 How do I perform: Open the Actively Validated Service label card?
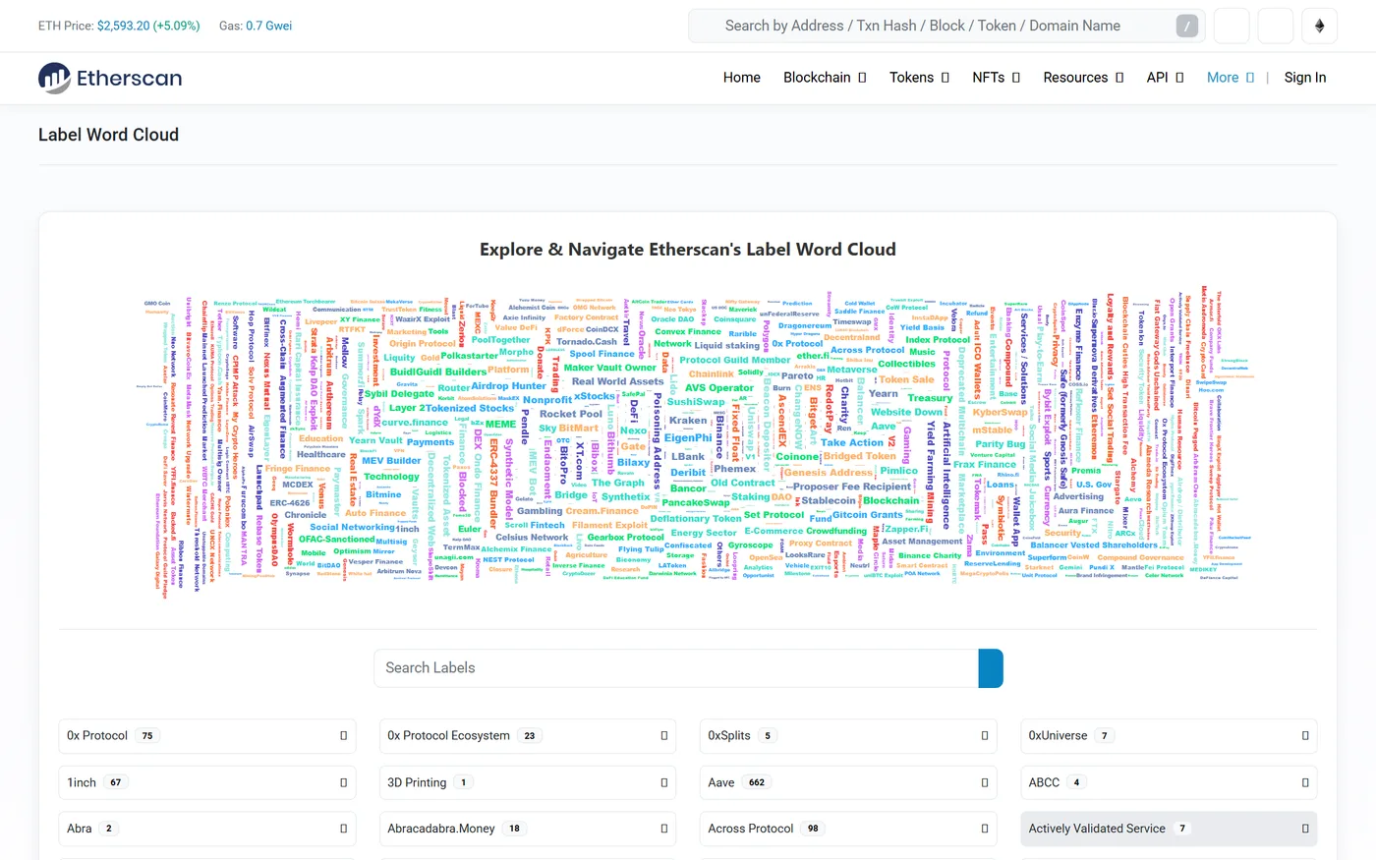[1169, 830]
